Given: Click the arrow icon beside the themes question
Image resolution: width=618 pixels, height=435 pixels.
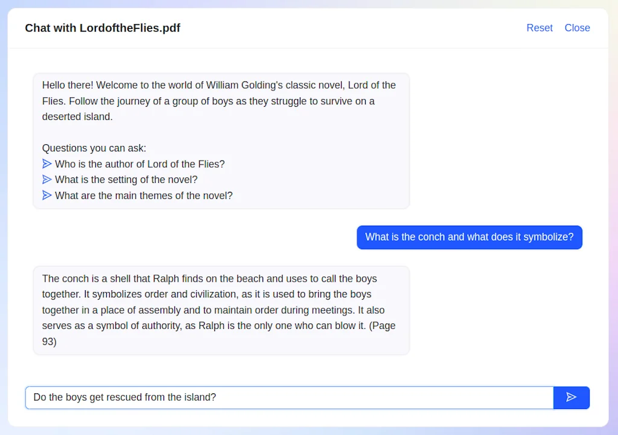Looking at the screenshot, I should pos(47,195).
